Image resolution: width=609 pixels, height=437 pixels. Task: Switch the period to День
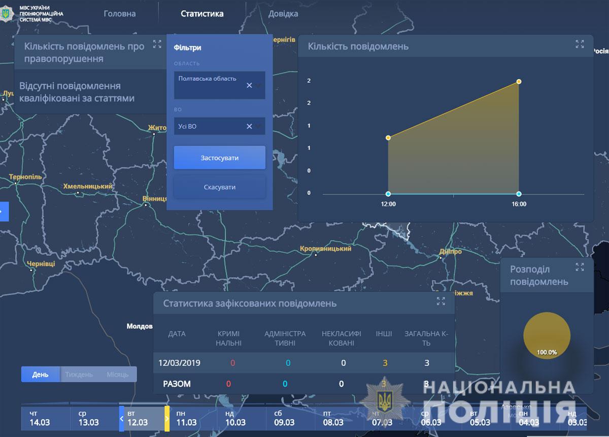(41, 375)
